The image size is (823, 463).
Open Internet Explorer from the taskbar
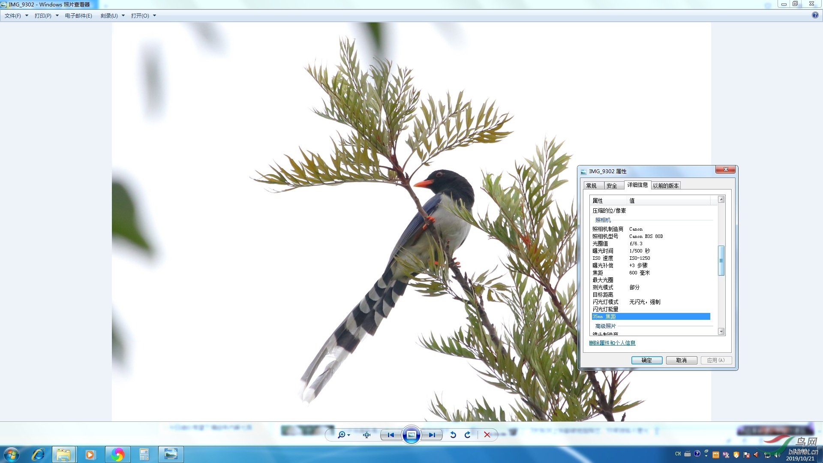coord(38,454)
